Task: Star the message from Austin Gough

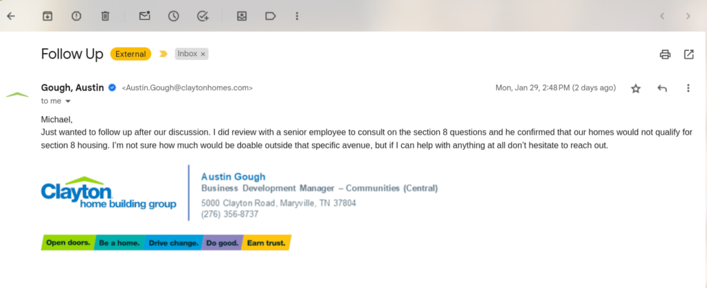Action: (636, 88)
